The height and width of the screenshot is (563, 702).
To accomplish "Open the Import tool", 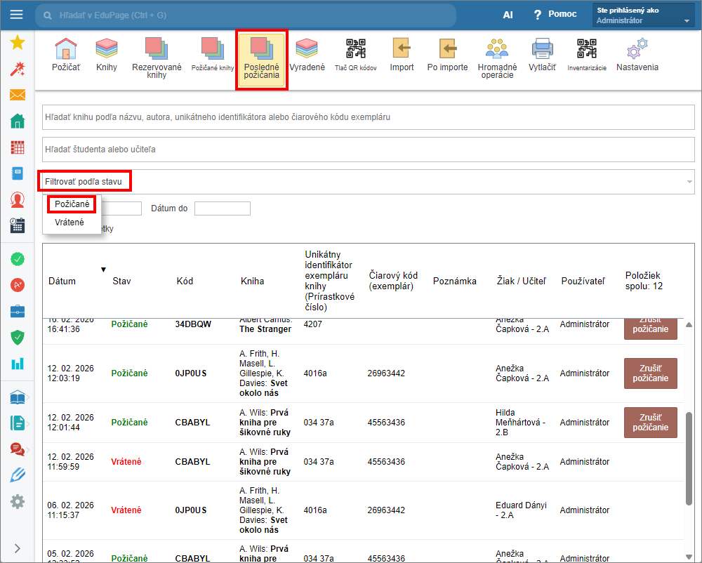I will pyautogui.click(x=402, y=55).
